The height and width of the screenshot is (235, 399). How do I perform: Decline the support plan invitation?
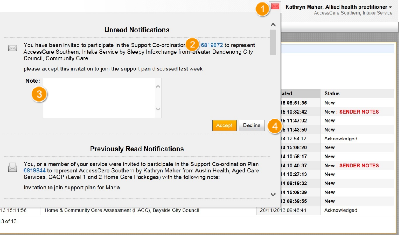[x=251, y=125]
